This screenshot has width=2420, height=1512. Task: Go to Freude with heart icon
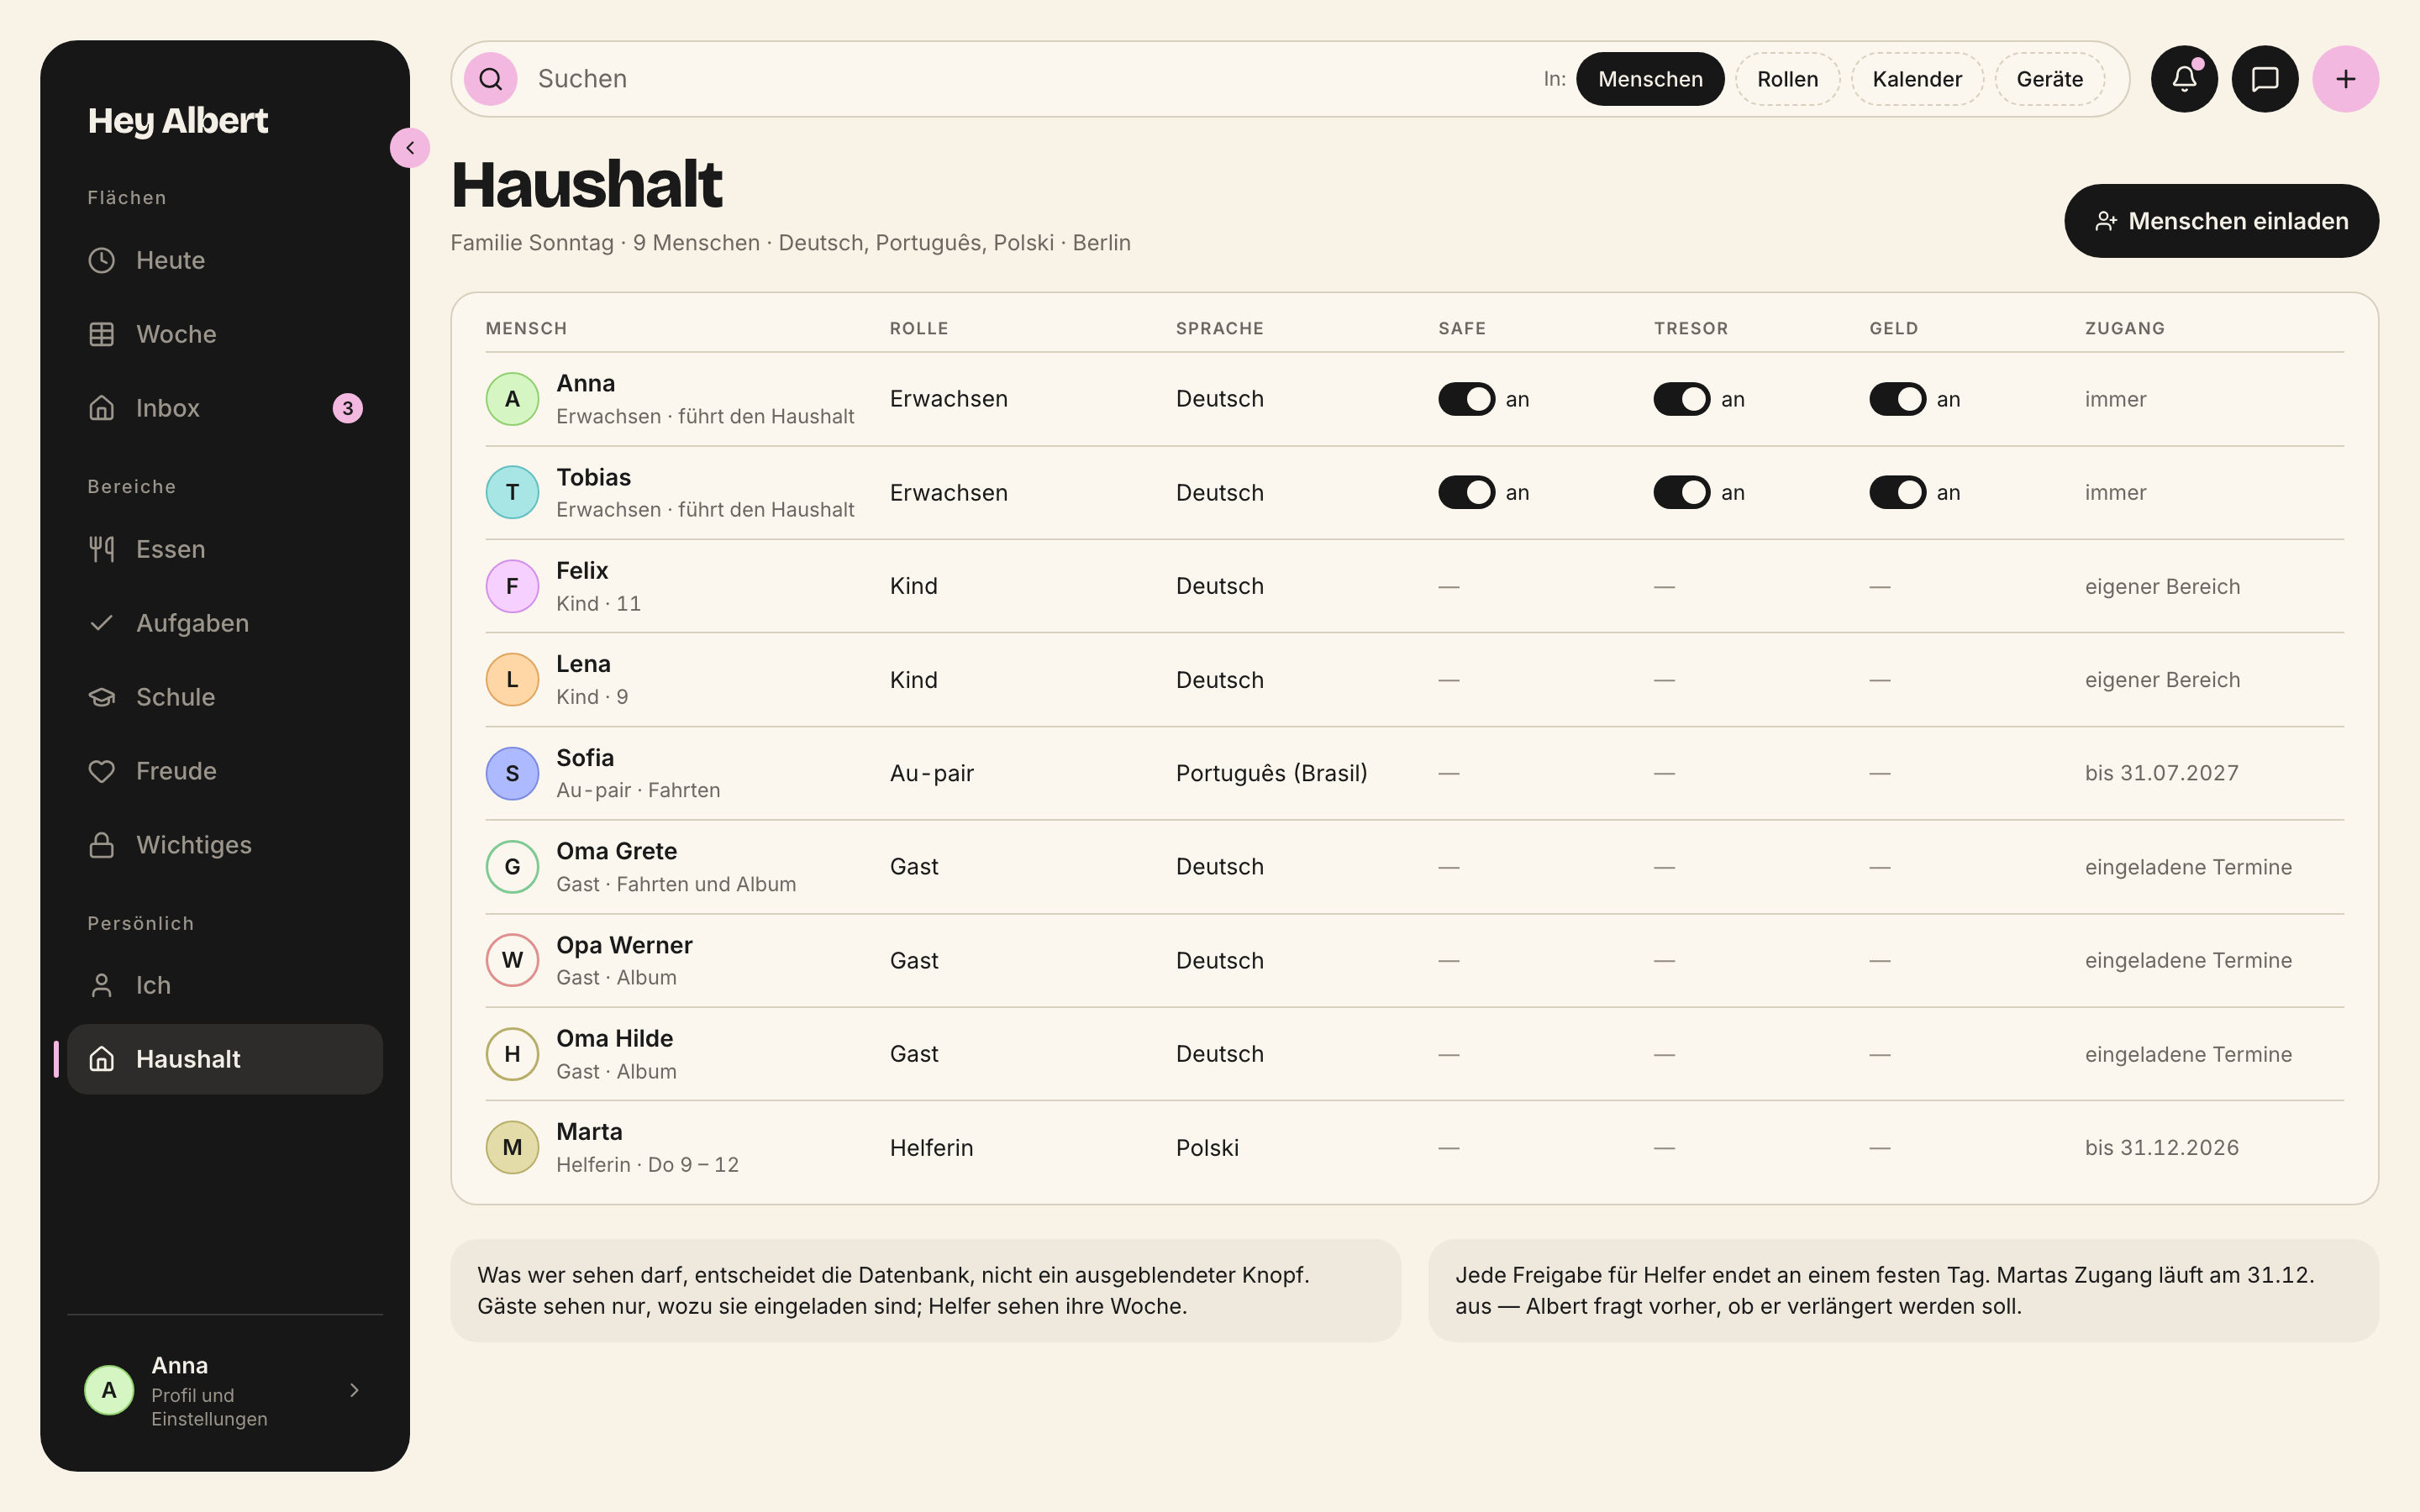(225, 771)
